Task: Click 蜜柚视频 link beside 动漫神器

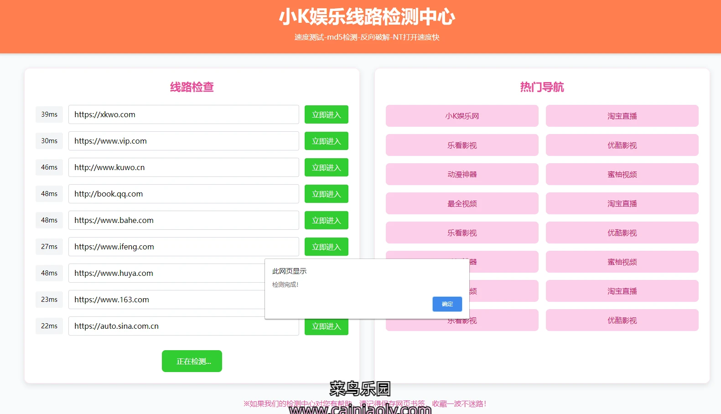Action: coord(622,174)
